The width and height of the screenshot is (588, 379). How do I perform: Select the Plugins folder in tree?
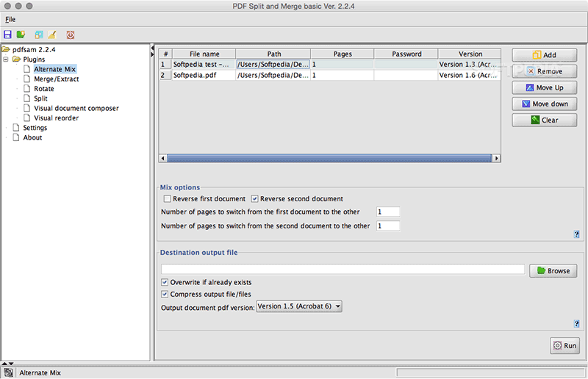[x=34, y=59]
